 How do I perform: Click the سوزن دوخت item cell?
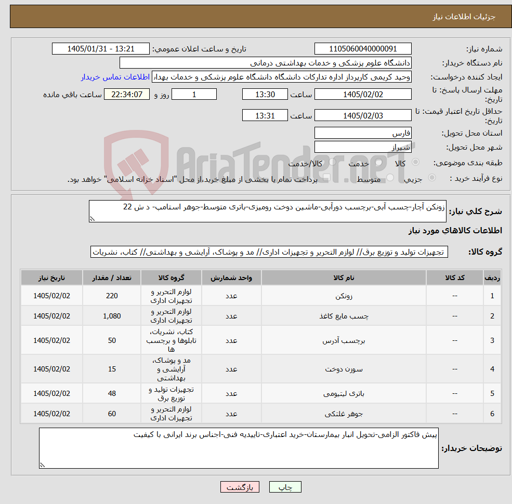pos(344,369)
